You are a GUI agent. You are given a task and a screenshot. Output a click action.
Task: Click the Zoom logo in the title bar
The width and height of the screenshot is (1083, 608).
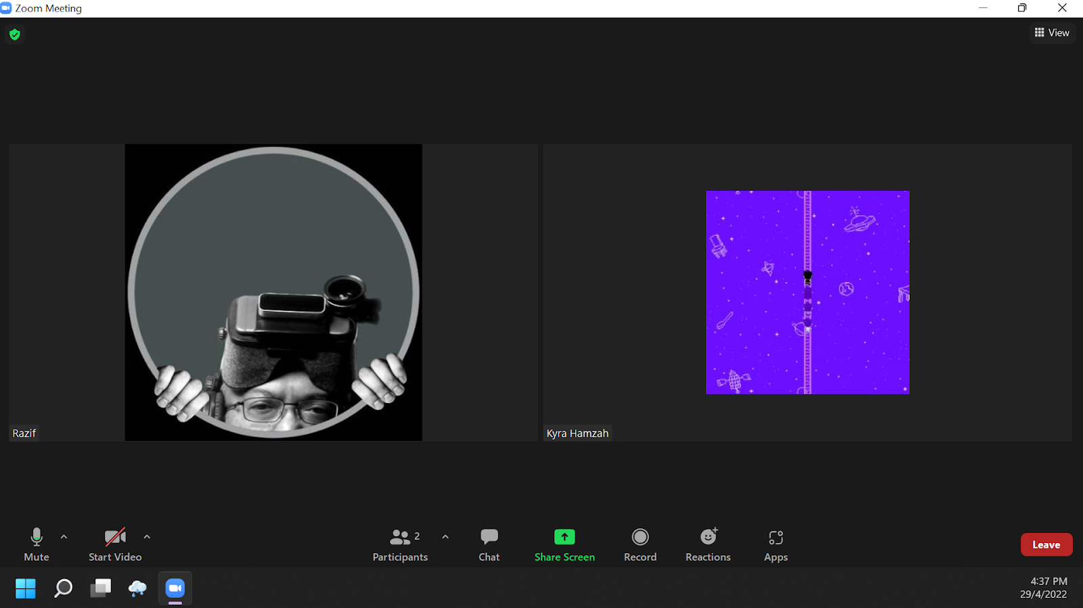[x=6, y=8]
